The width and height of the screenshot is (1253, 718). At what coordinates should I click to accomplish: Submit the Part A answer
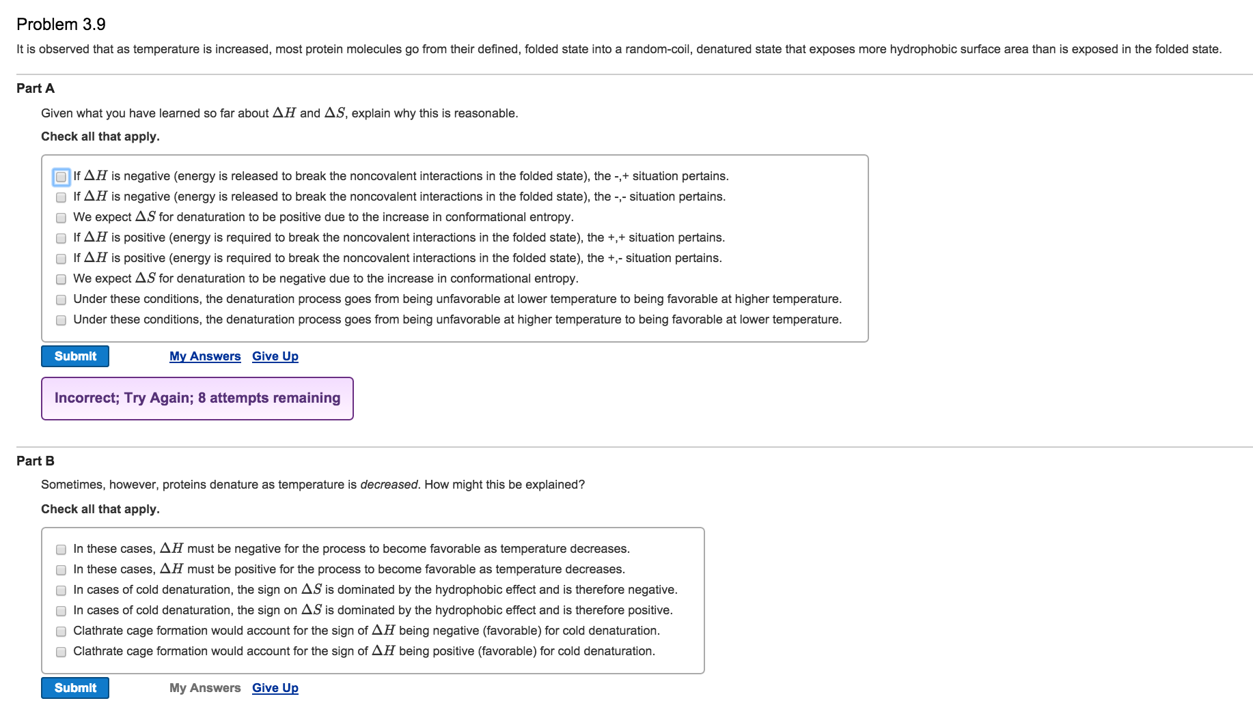75,356
